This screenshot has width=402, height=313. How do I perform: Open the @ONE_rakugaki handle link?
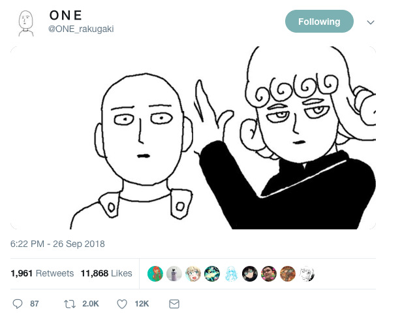(81, 29)
